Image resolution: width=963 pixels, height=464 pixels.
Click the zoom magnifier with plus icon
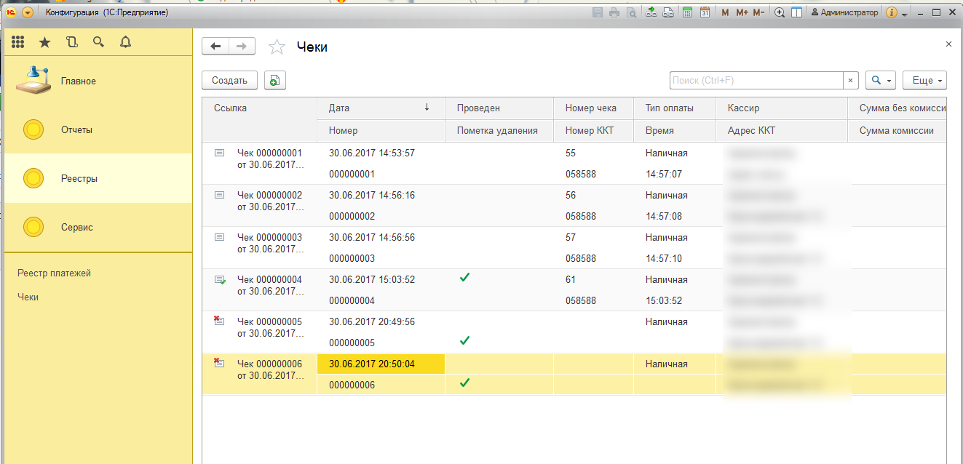[x=780, y=12]
